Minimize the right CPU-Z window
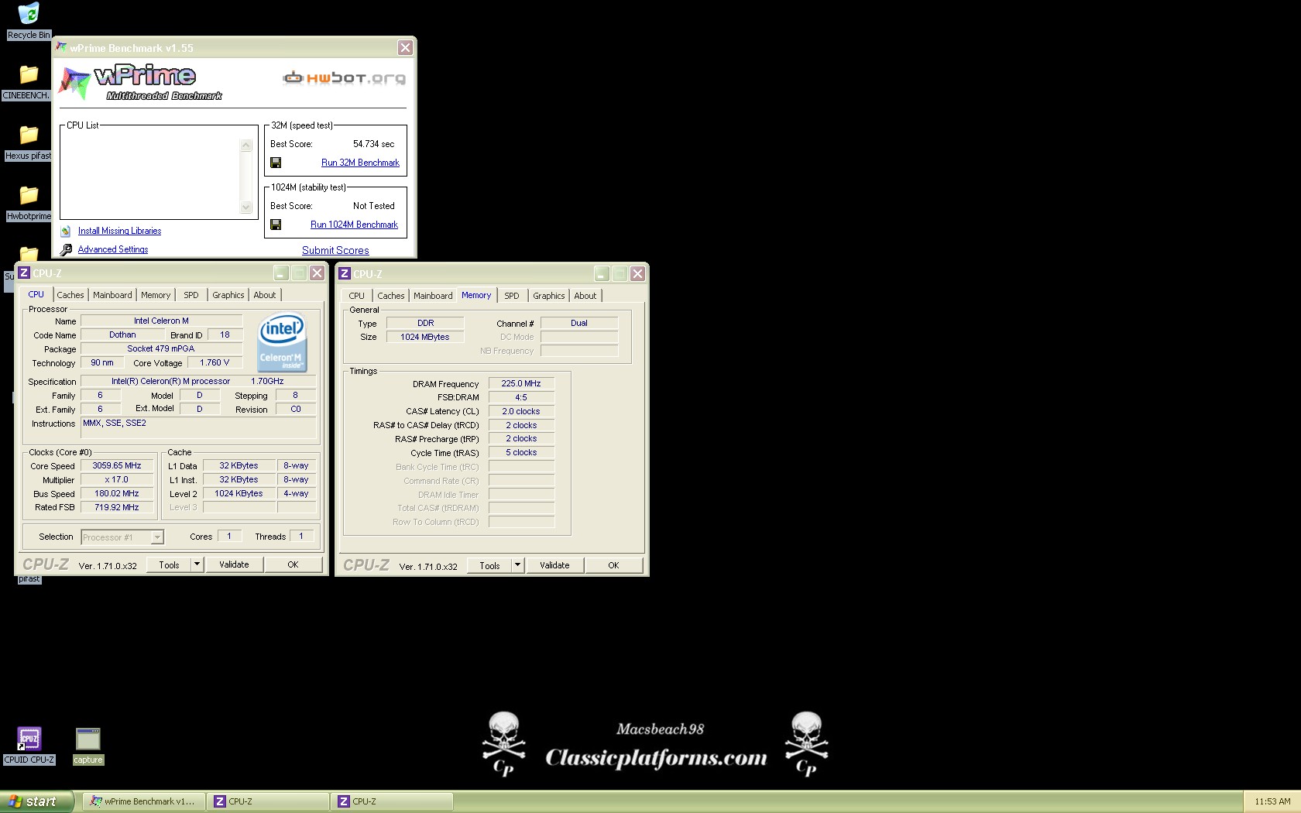The image size is (1301, 813). point(602,273)
